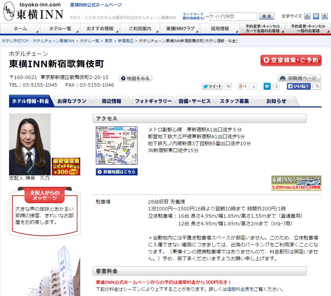The width and height of the screenshot is (331, 296).
Task: Click the 空室検索・ご予約 button
Action: [291, 60]
